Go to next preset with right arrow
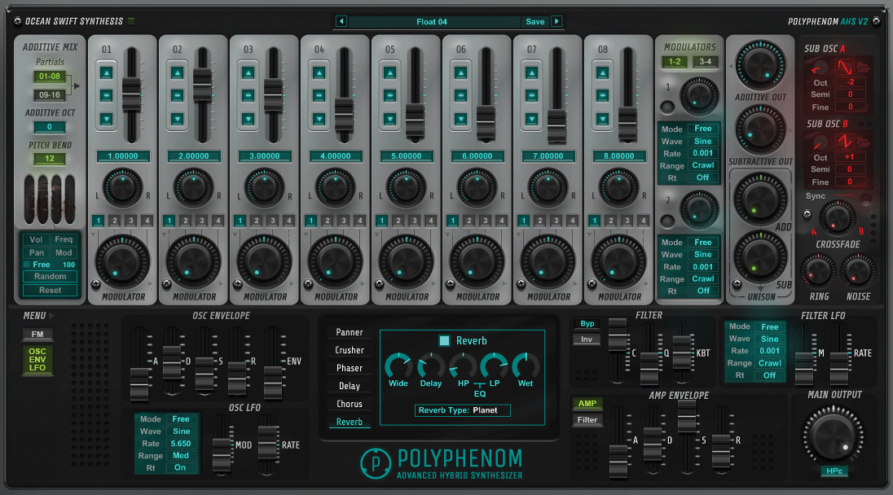Screen dimensions: 893x495 (x=557, y=22)
